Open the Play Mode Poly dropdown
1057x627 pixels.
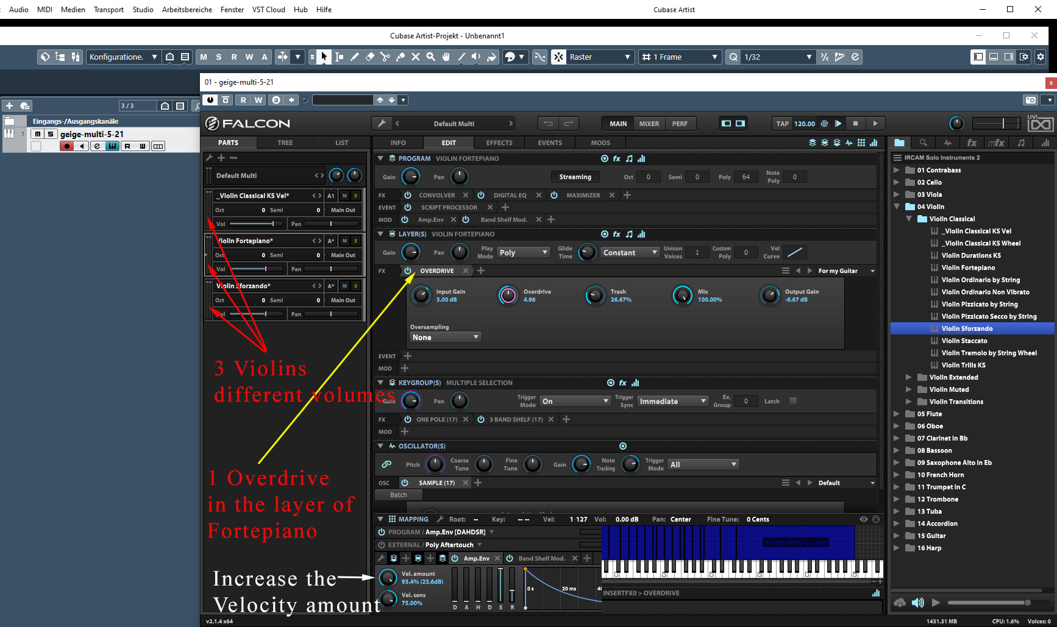[524, 252]
